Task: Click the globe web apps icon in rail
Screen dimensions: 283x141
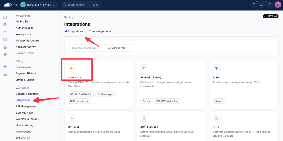Action: pyautogui.click(x=5, y=25)
